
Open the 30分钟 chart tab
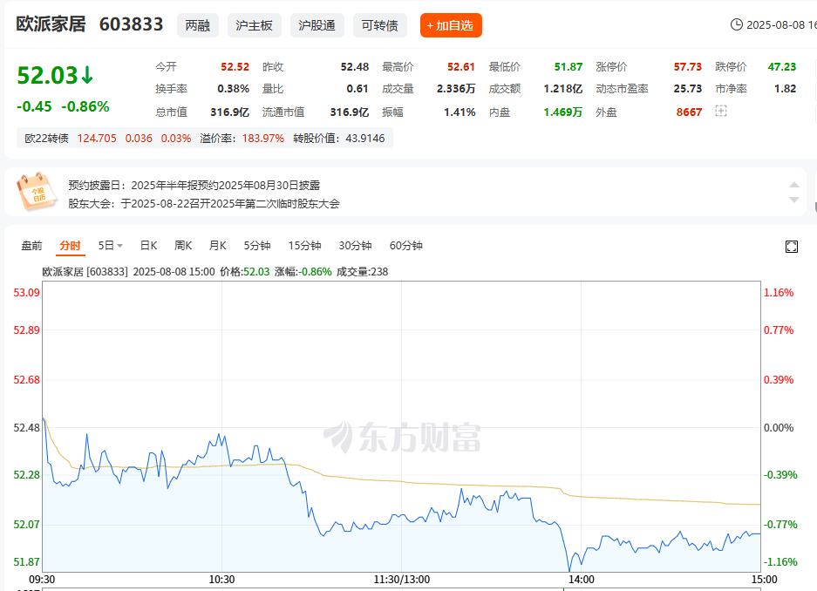(x=355, y=246)
